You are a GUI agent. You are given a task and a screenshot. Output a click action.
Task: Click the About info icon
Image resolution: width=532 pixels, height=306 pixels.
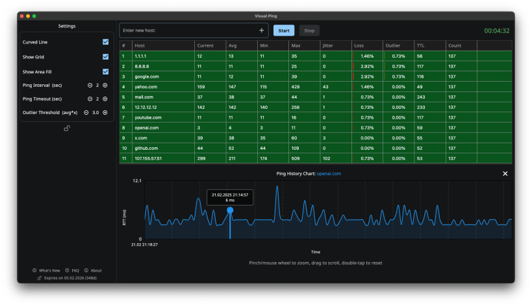(86, 270)
